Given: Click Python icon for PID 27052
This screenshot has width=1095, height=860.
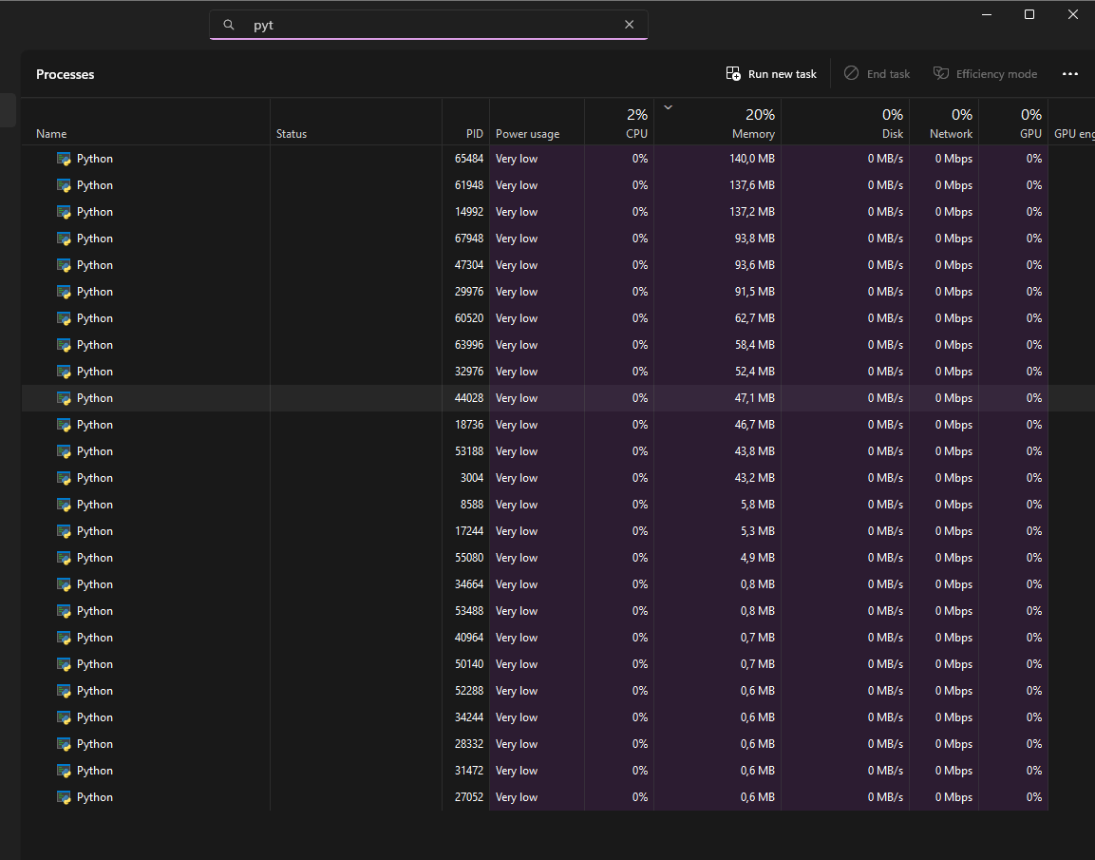Looking at the screenshot, I should tap(64, 797).
